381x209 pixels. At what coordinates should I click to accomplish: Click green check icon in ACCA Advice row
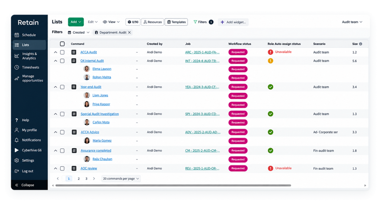pyautogui.click(x=270, y=132)
